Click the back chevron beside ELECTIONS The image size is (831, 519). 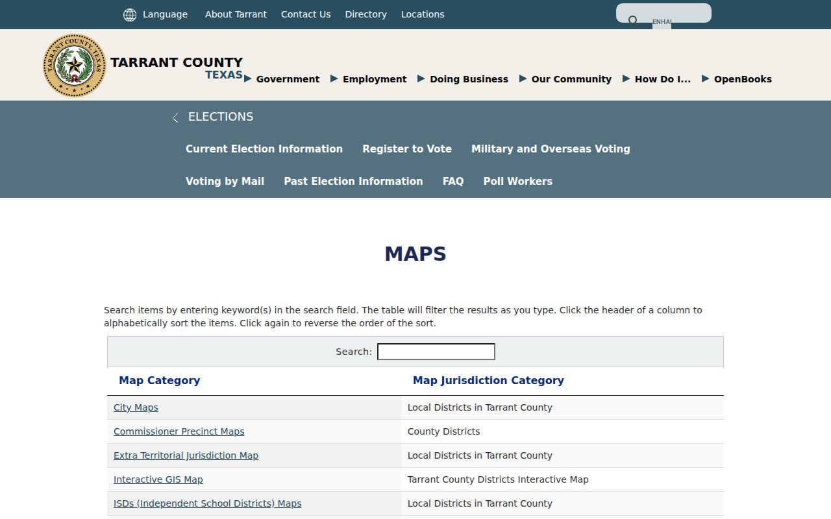click(175, 117)
